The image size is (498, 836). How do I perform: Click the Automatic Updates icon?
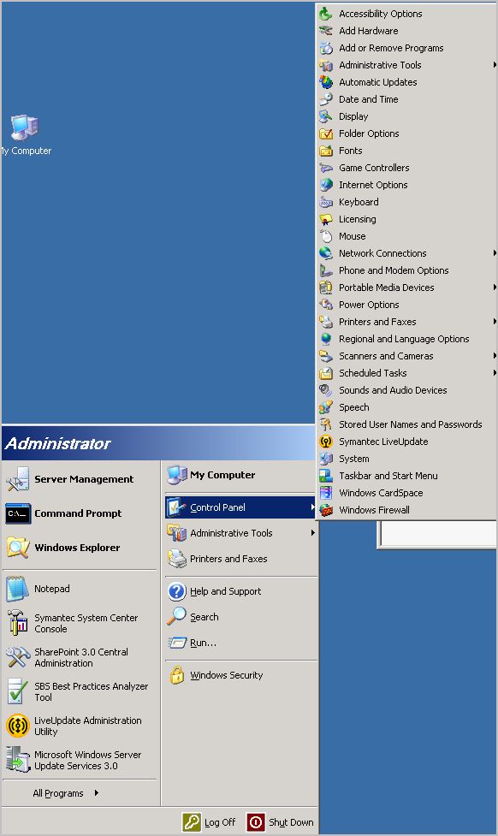326,82
